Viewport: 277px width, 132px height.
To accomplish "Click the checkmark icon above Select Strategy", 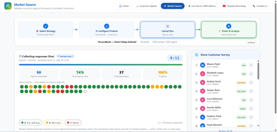I will [46, 26].
